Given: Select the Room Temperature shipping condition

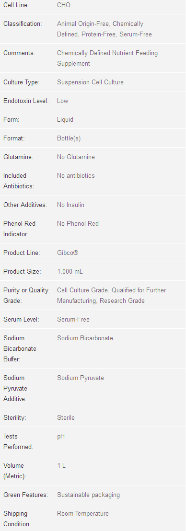Looking at the screenshot, I should tap(83, 513).
